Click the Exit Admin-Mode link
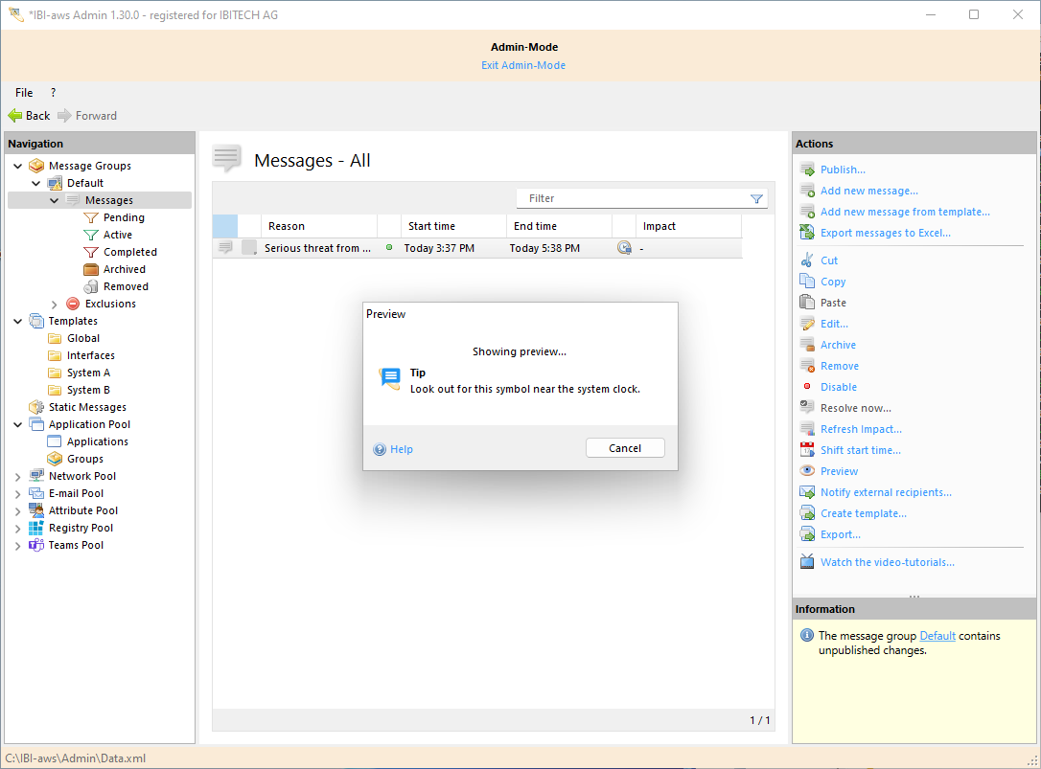The width and height of the screenshot is (1041, 769). (523, 65)
